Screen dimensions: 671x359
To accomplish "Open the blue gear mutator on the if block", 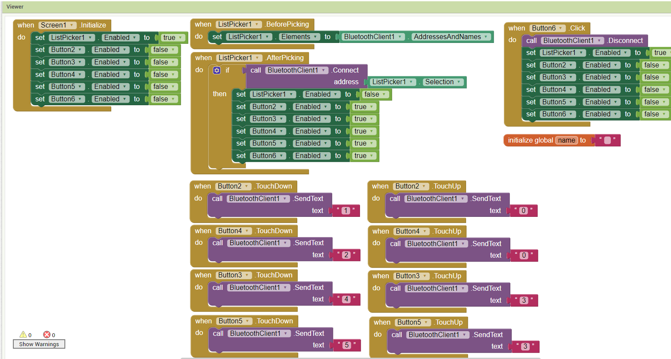I will [217, 70].
